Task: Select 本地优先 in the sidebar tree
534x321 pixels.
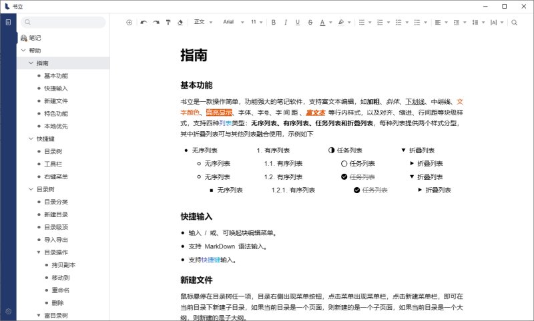Action: pyautogui.click(x=56, y=126)
